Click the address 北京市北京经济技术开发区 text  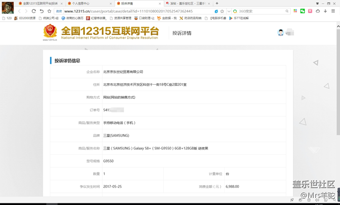click(x=145, y=85)
